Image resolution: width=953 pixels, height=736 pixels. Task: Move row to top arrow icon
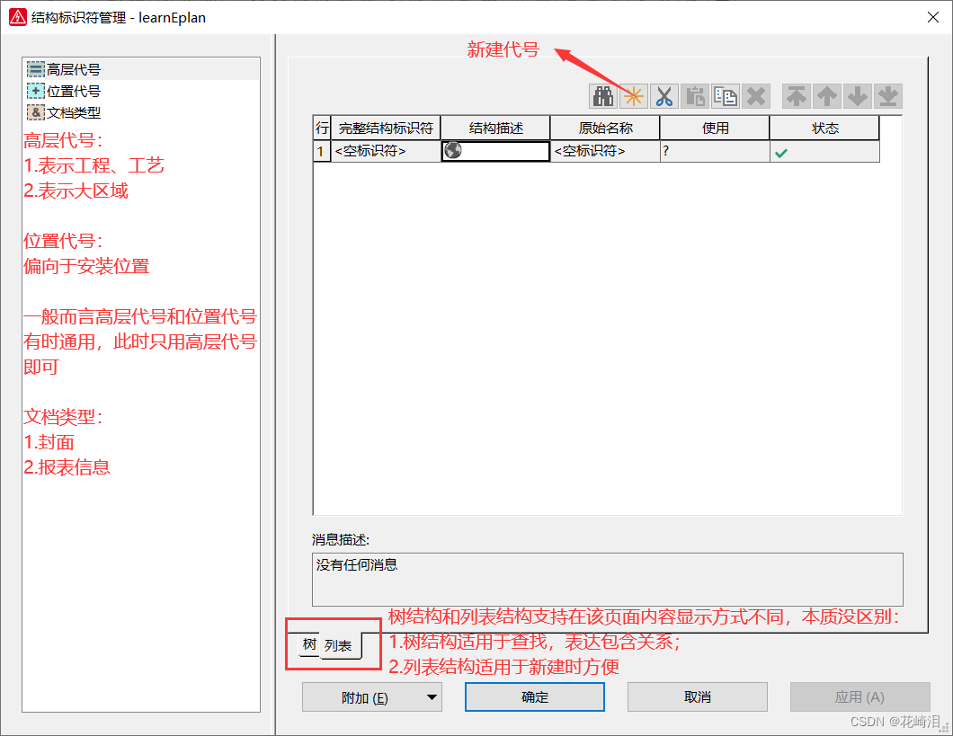click(797, 96)
